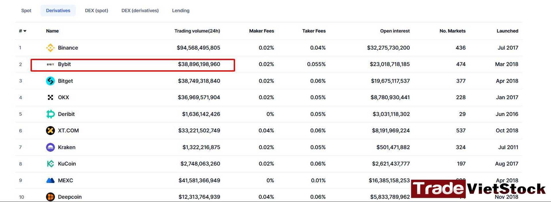
Task: Click XT.COM open interest $8,191,969,224
Action: (x=391, y=131)
